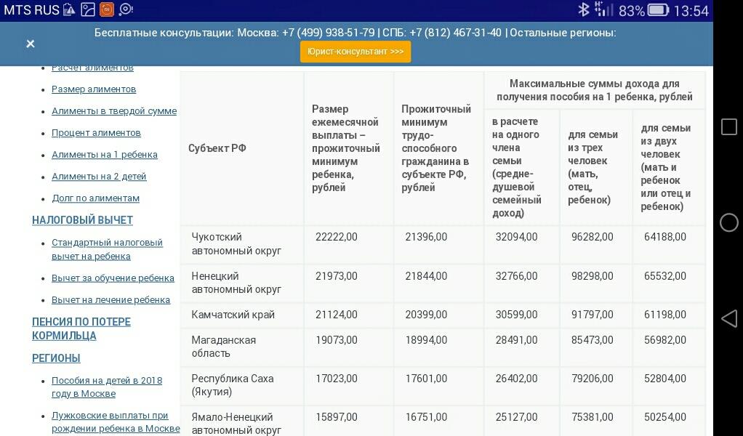Open Пособия на детей в 2018 году link

click(x=107, y=387)
